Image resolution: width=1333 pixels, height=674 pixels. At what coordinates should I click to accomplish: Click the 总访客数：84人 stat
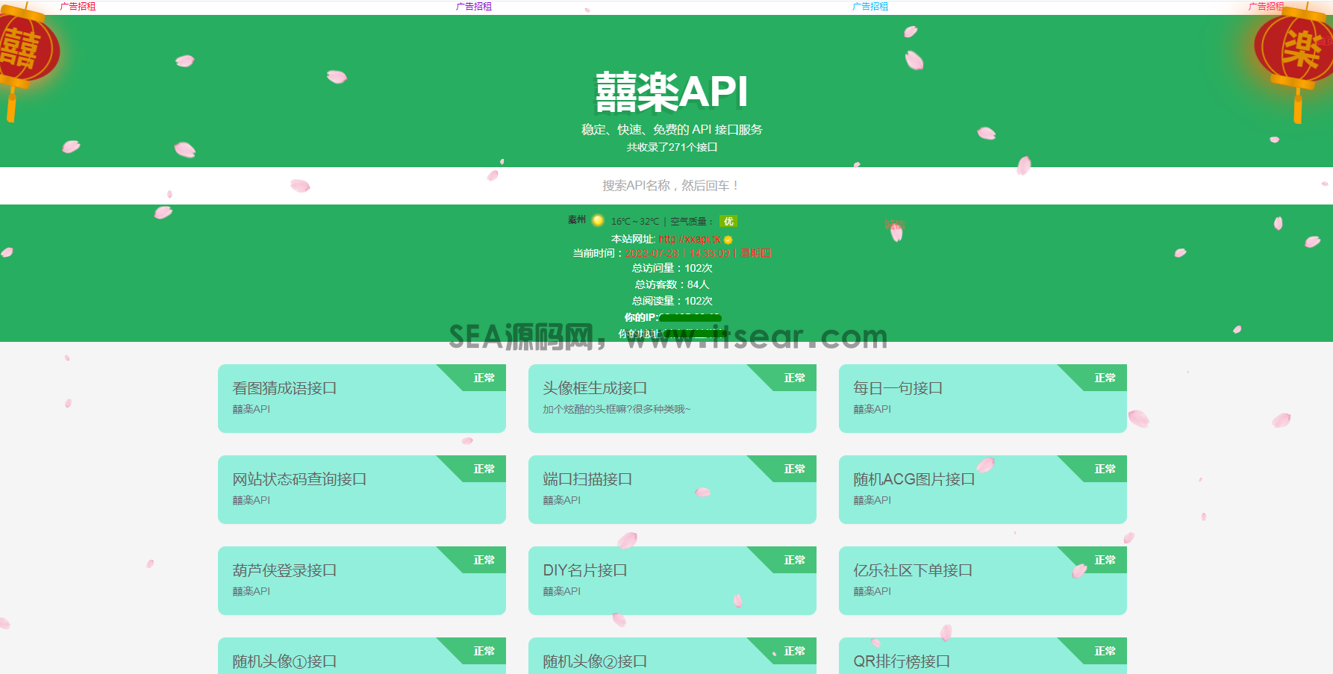(x=672, y=284)
